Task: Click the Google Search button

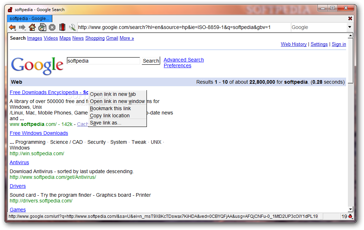Action: 151,61
